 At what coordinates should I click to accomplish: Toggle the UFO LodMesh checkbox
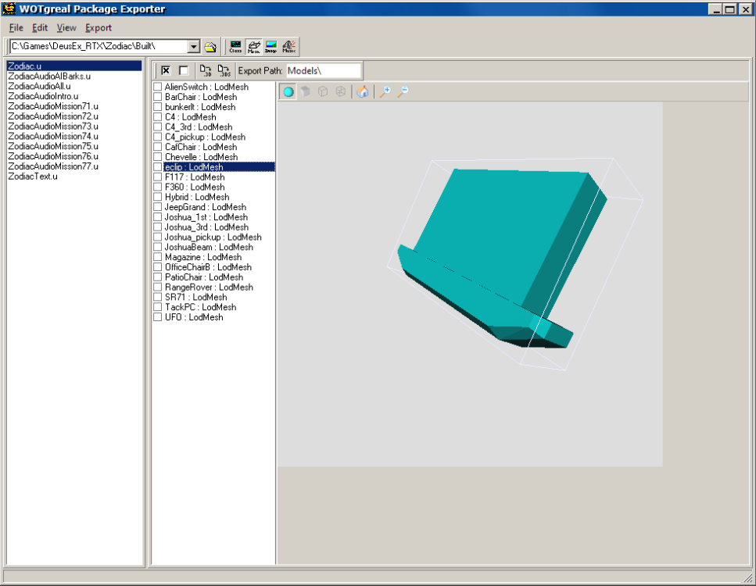158,317
